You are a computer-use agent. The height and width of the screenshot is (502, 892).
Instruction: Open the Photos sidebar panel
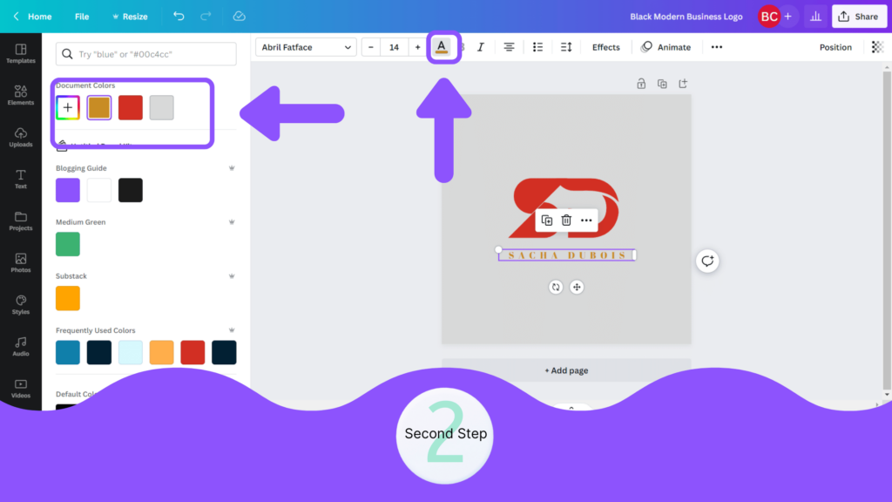pos(21,262)
